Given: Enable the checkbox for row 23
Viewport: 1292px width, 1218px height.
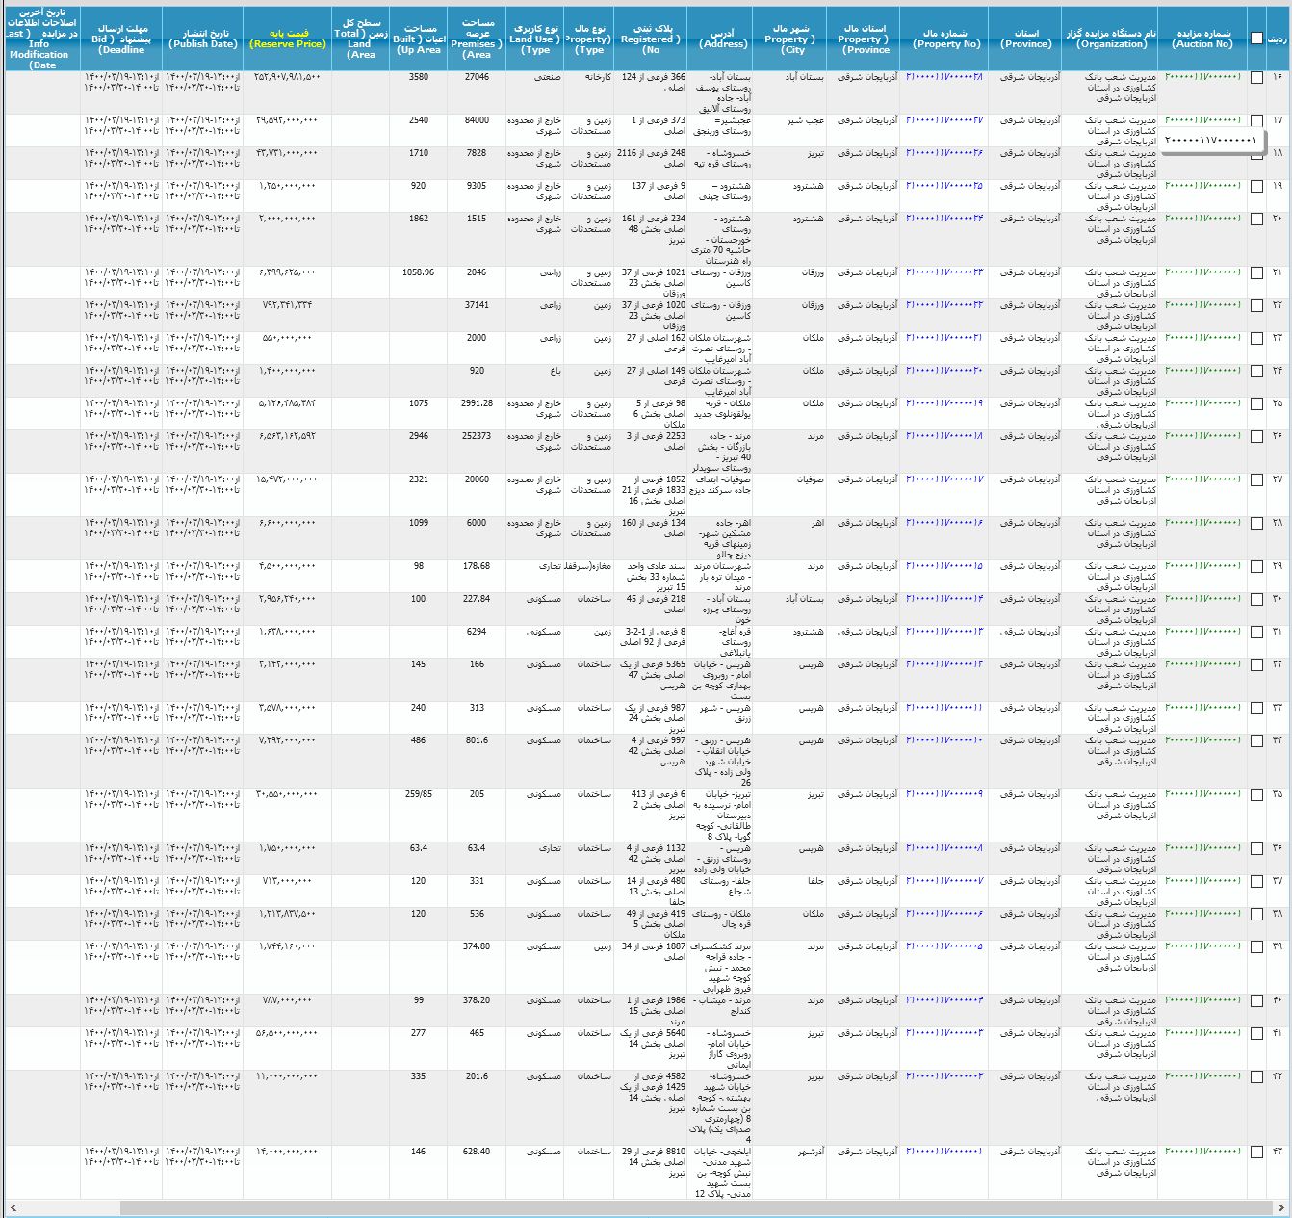Looking at the screenshot, I should tap(1256, 339).
